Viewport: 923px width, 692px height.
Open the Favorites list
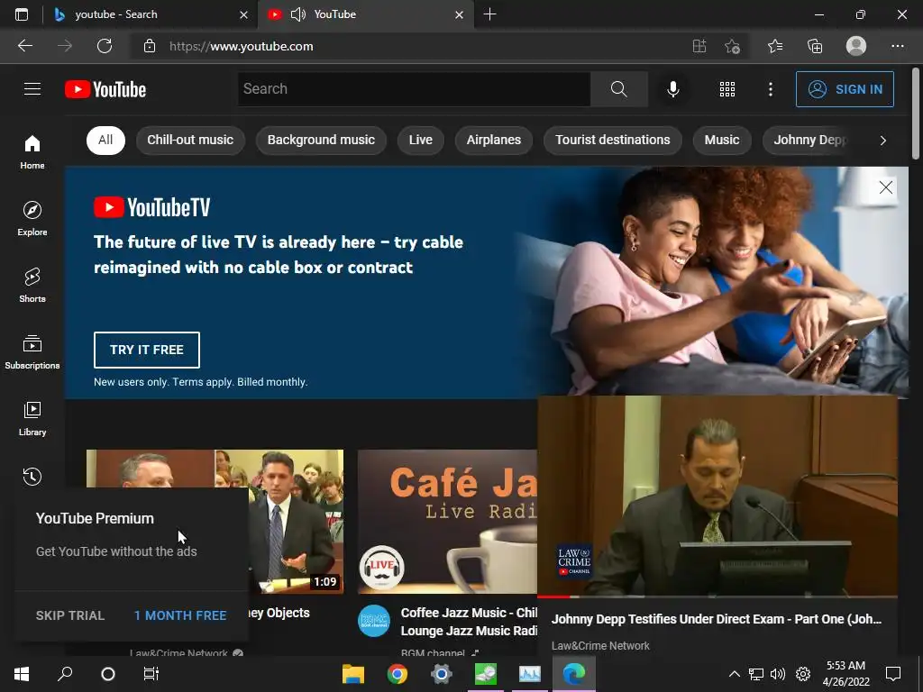point(775,46)
